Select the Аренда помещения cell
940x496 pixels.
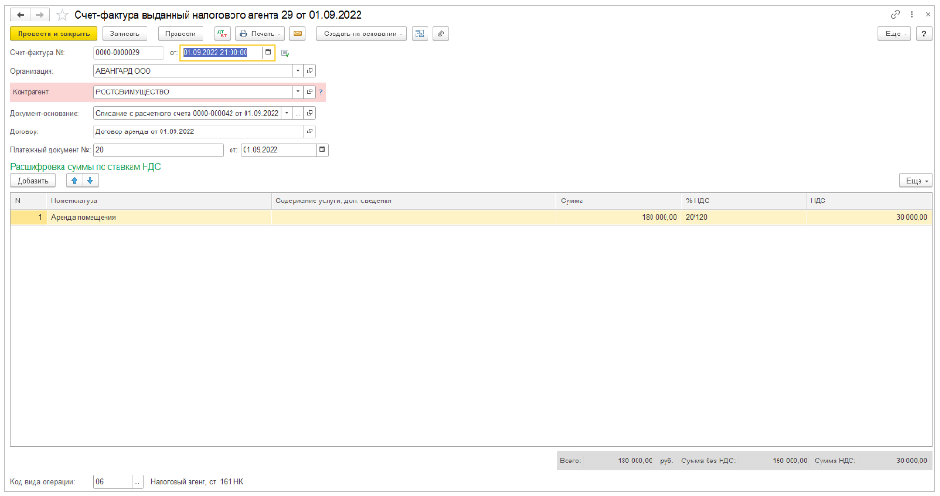(x=159, y=217)
